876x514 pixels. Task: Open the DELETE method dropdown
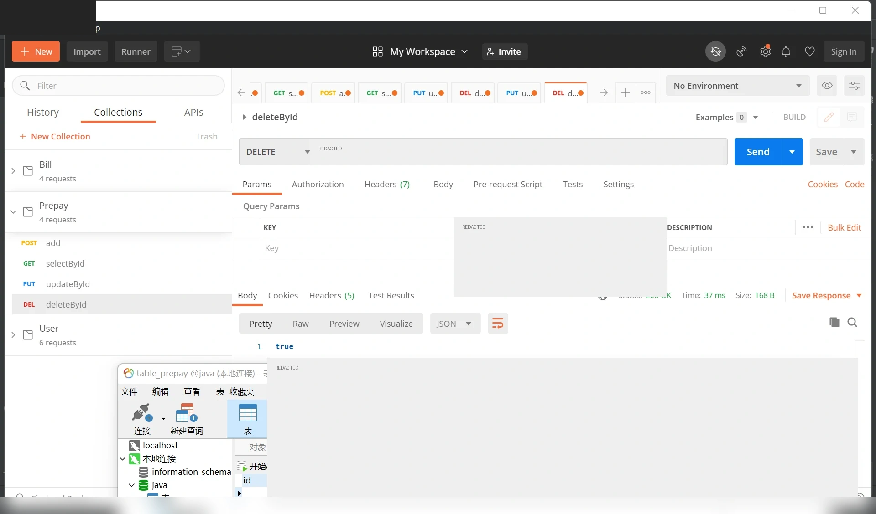[275, 152]
